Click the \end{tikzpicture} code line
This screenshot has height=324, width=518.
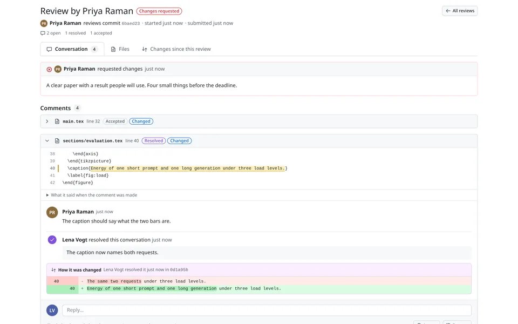tap(89, 161)
